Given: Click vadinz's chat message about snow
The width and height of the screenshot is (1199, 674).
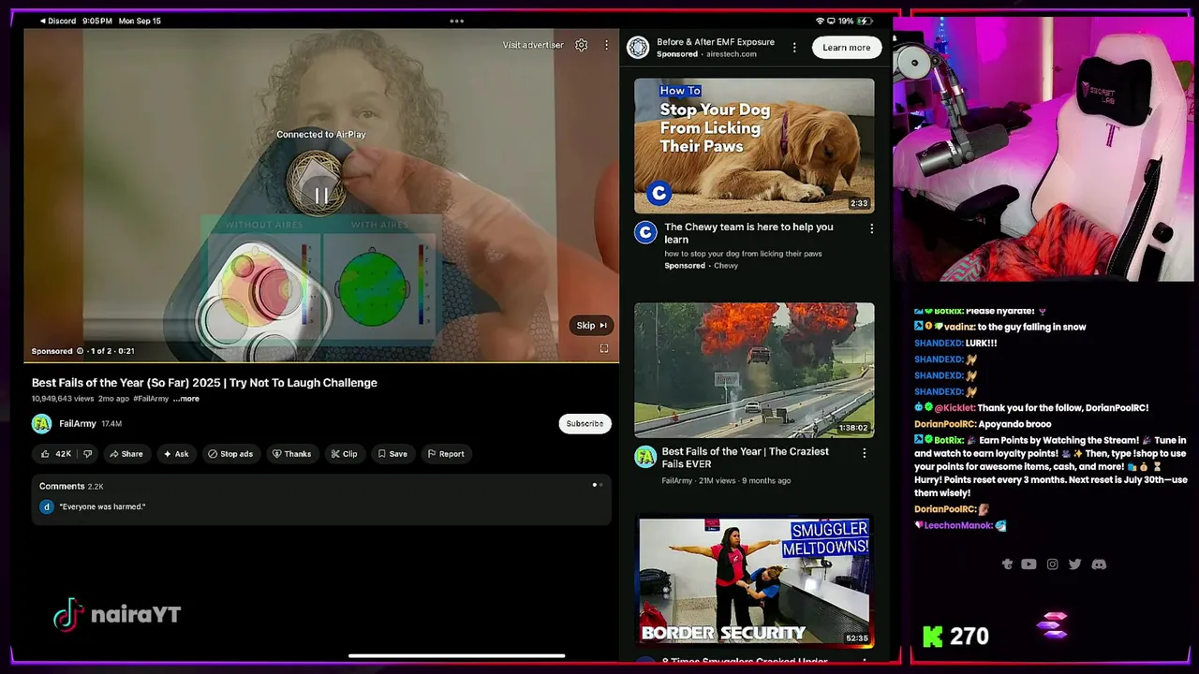Looking at the screenshot, I should (x=1000, y=327).
